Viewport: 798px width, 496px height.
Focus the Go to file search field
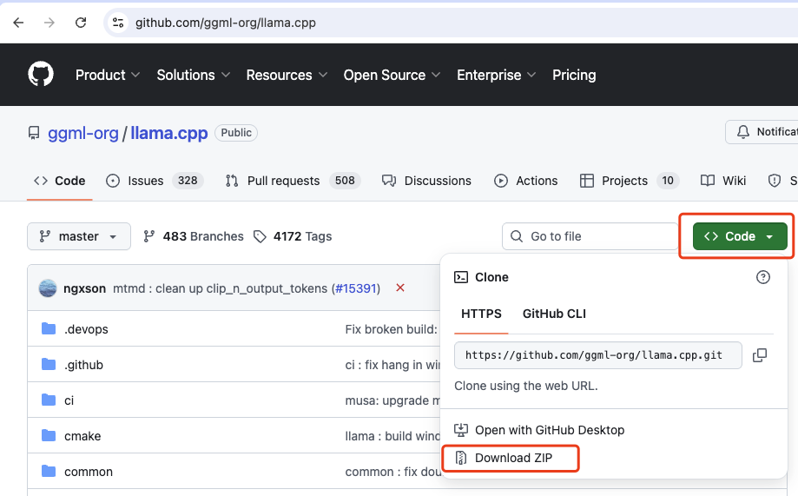590,236
